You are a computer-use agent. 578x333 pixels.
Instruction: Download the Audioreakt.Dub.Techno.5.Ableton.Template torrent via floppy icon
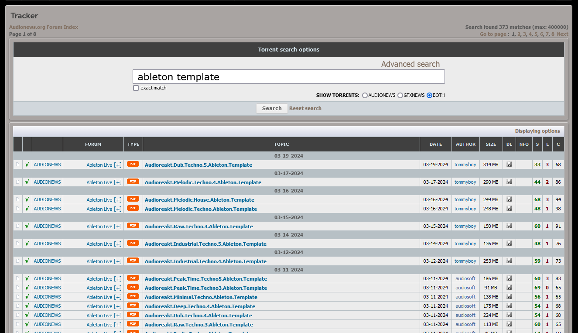(x=509, y=165)
